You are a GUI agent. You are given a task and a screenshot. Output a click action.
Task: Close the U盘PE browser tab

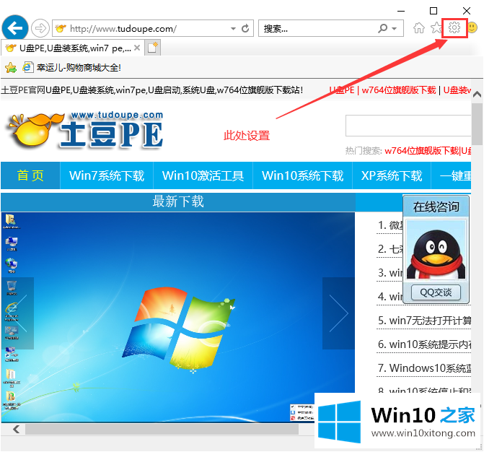137,48
